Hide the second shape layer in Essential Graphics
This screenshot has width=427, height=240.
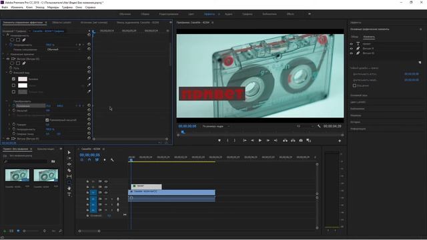pyautogui.click(x=352, y=49)
